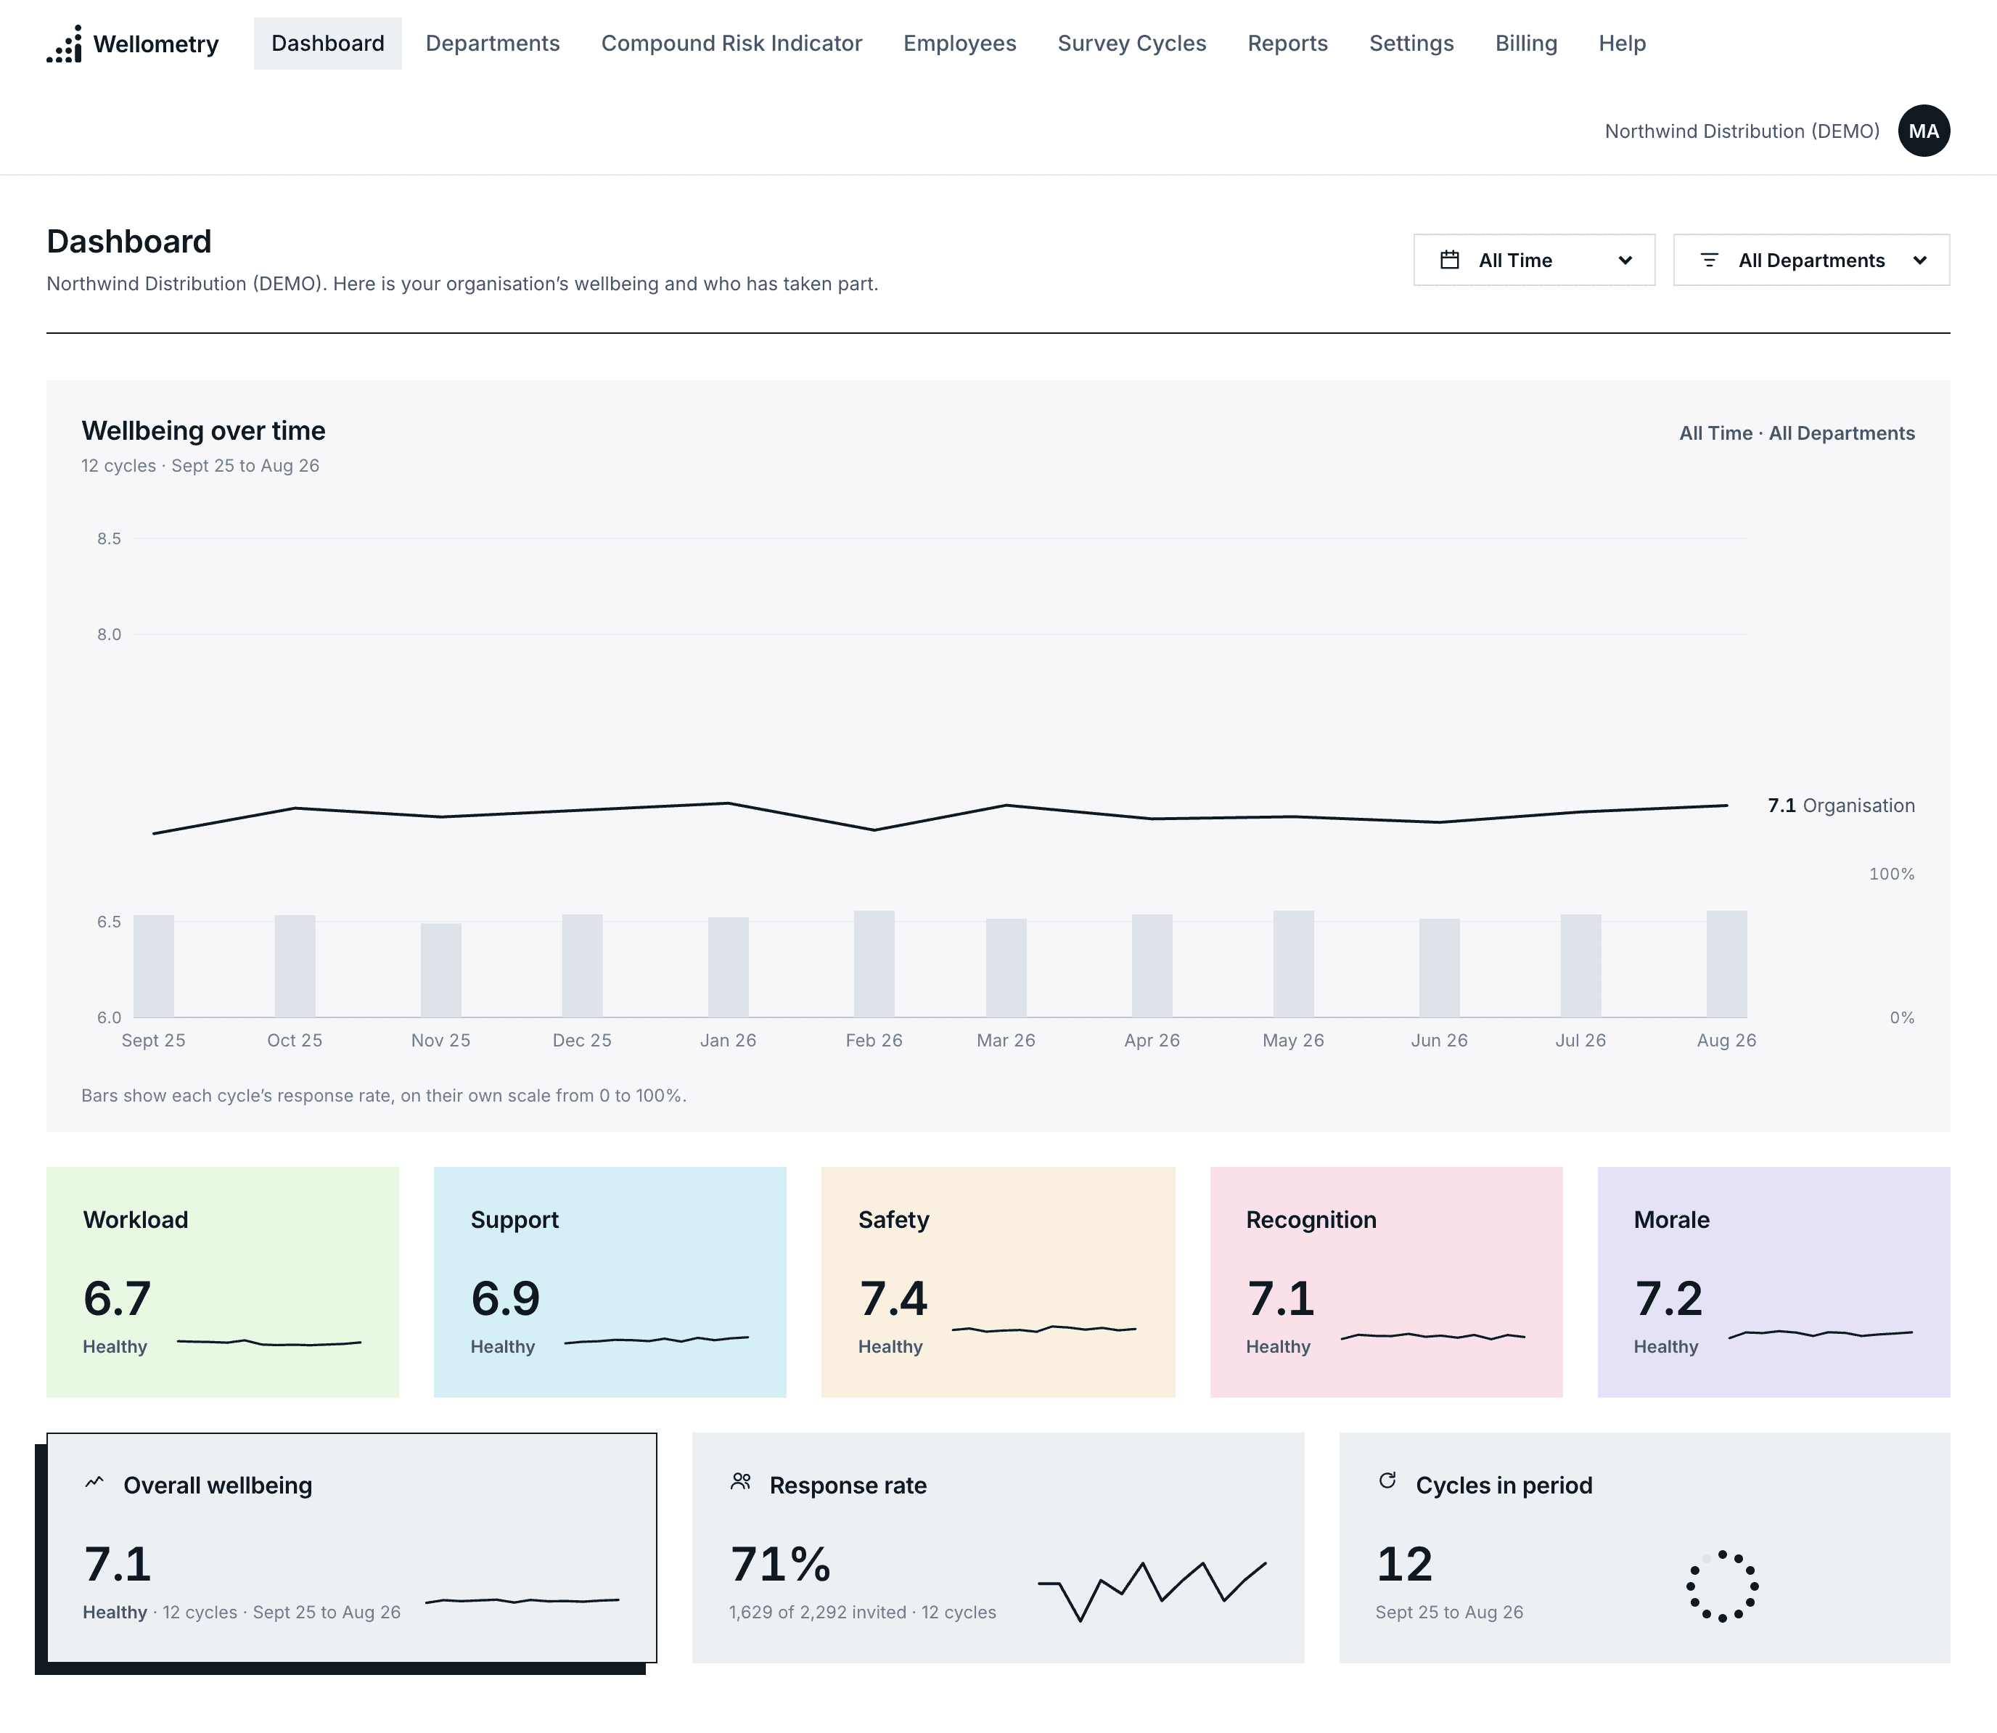Open the Recognition score card
The height and width of the screenshot is (1733, 1997).
coord(1386,1282)
